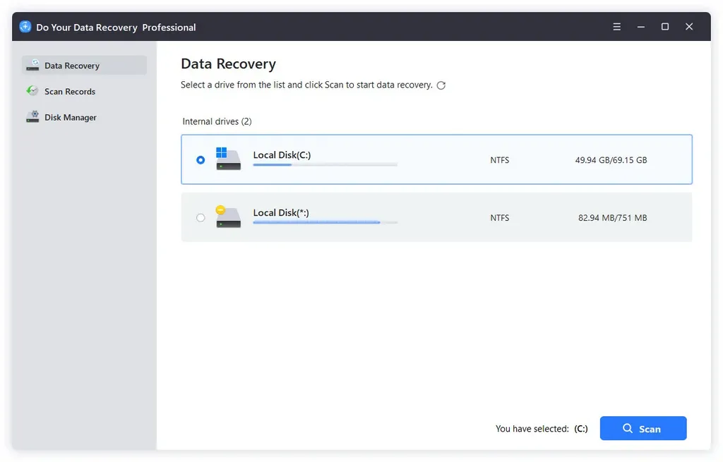Click the Windows drive icon for Local Disk(C:)
Viewport: 723px width, 462px height.
(228, 159)
